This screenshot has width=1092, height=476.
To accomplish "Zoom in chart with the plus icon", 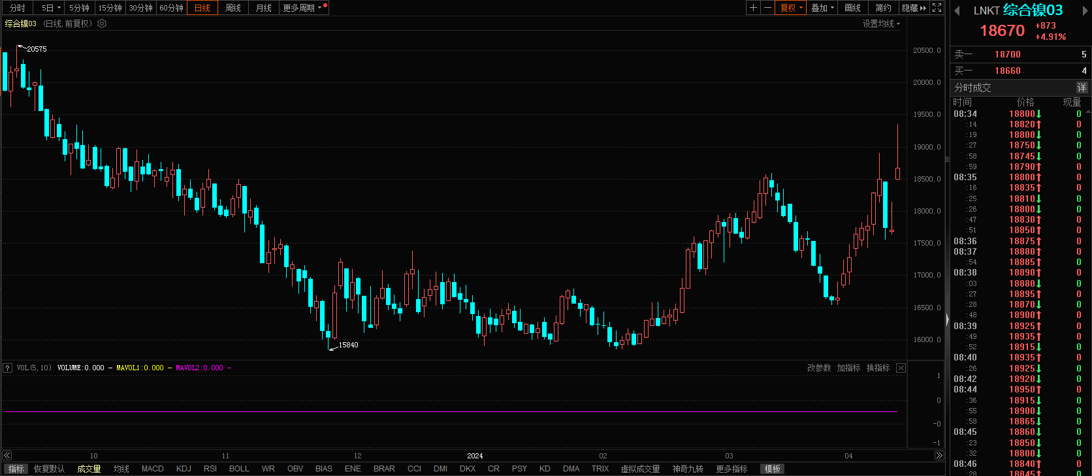I will tap(753, 8).
